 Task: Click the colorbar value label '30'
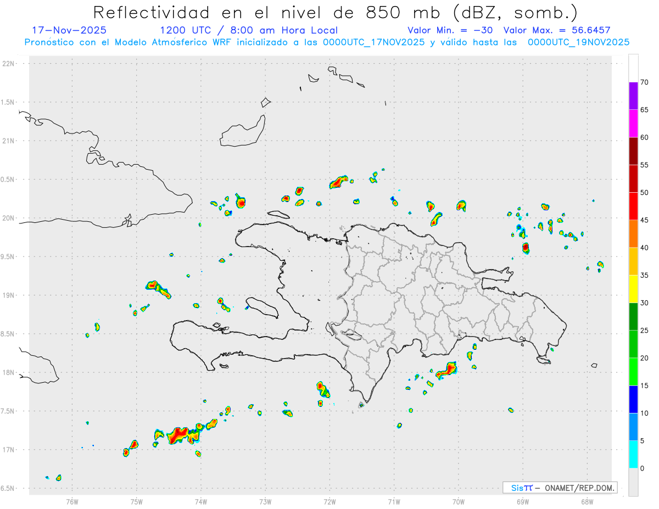pyautogui.click(x=644, y=303)
